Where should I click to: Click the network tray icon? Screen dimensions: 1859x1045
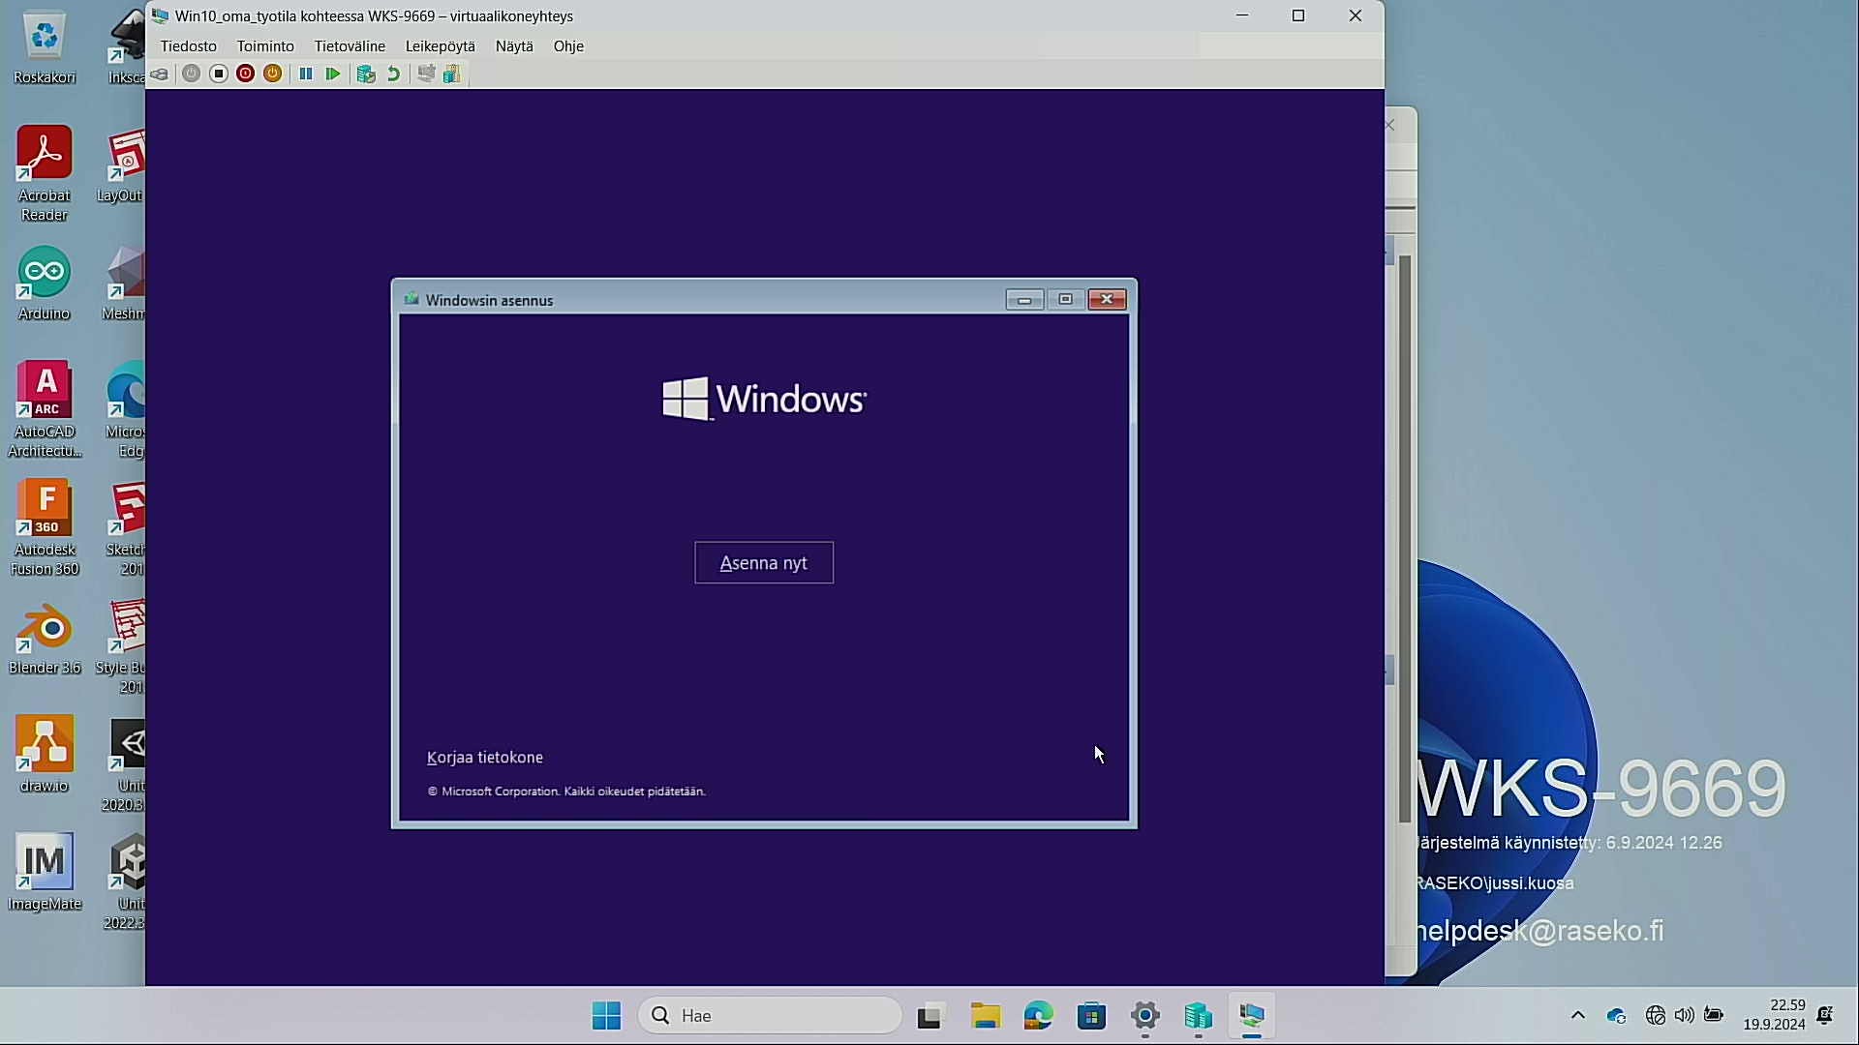point(1656,1016)
